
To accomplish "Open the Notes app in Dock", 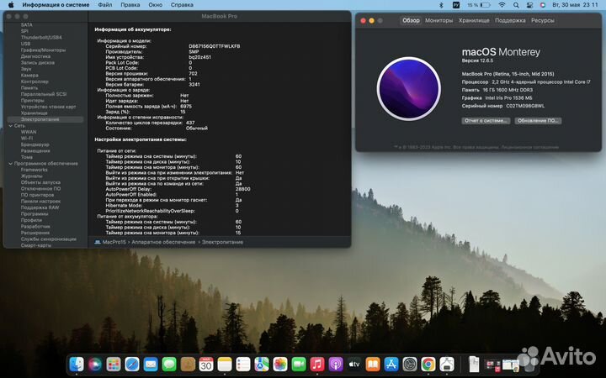I will pos(225,364).
